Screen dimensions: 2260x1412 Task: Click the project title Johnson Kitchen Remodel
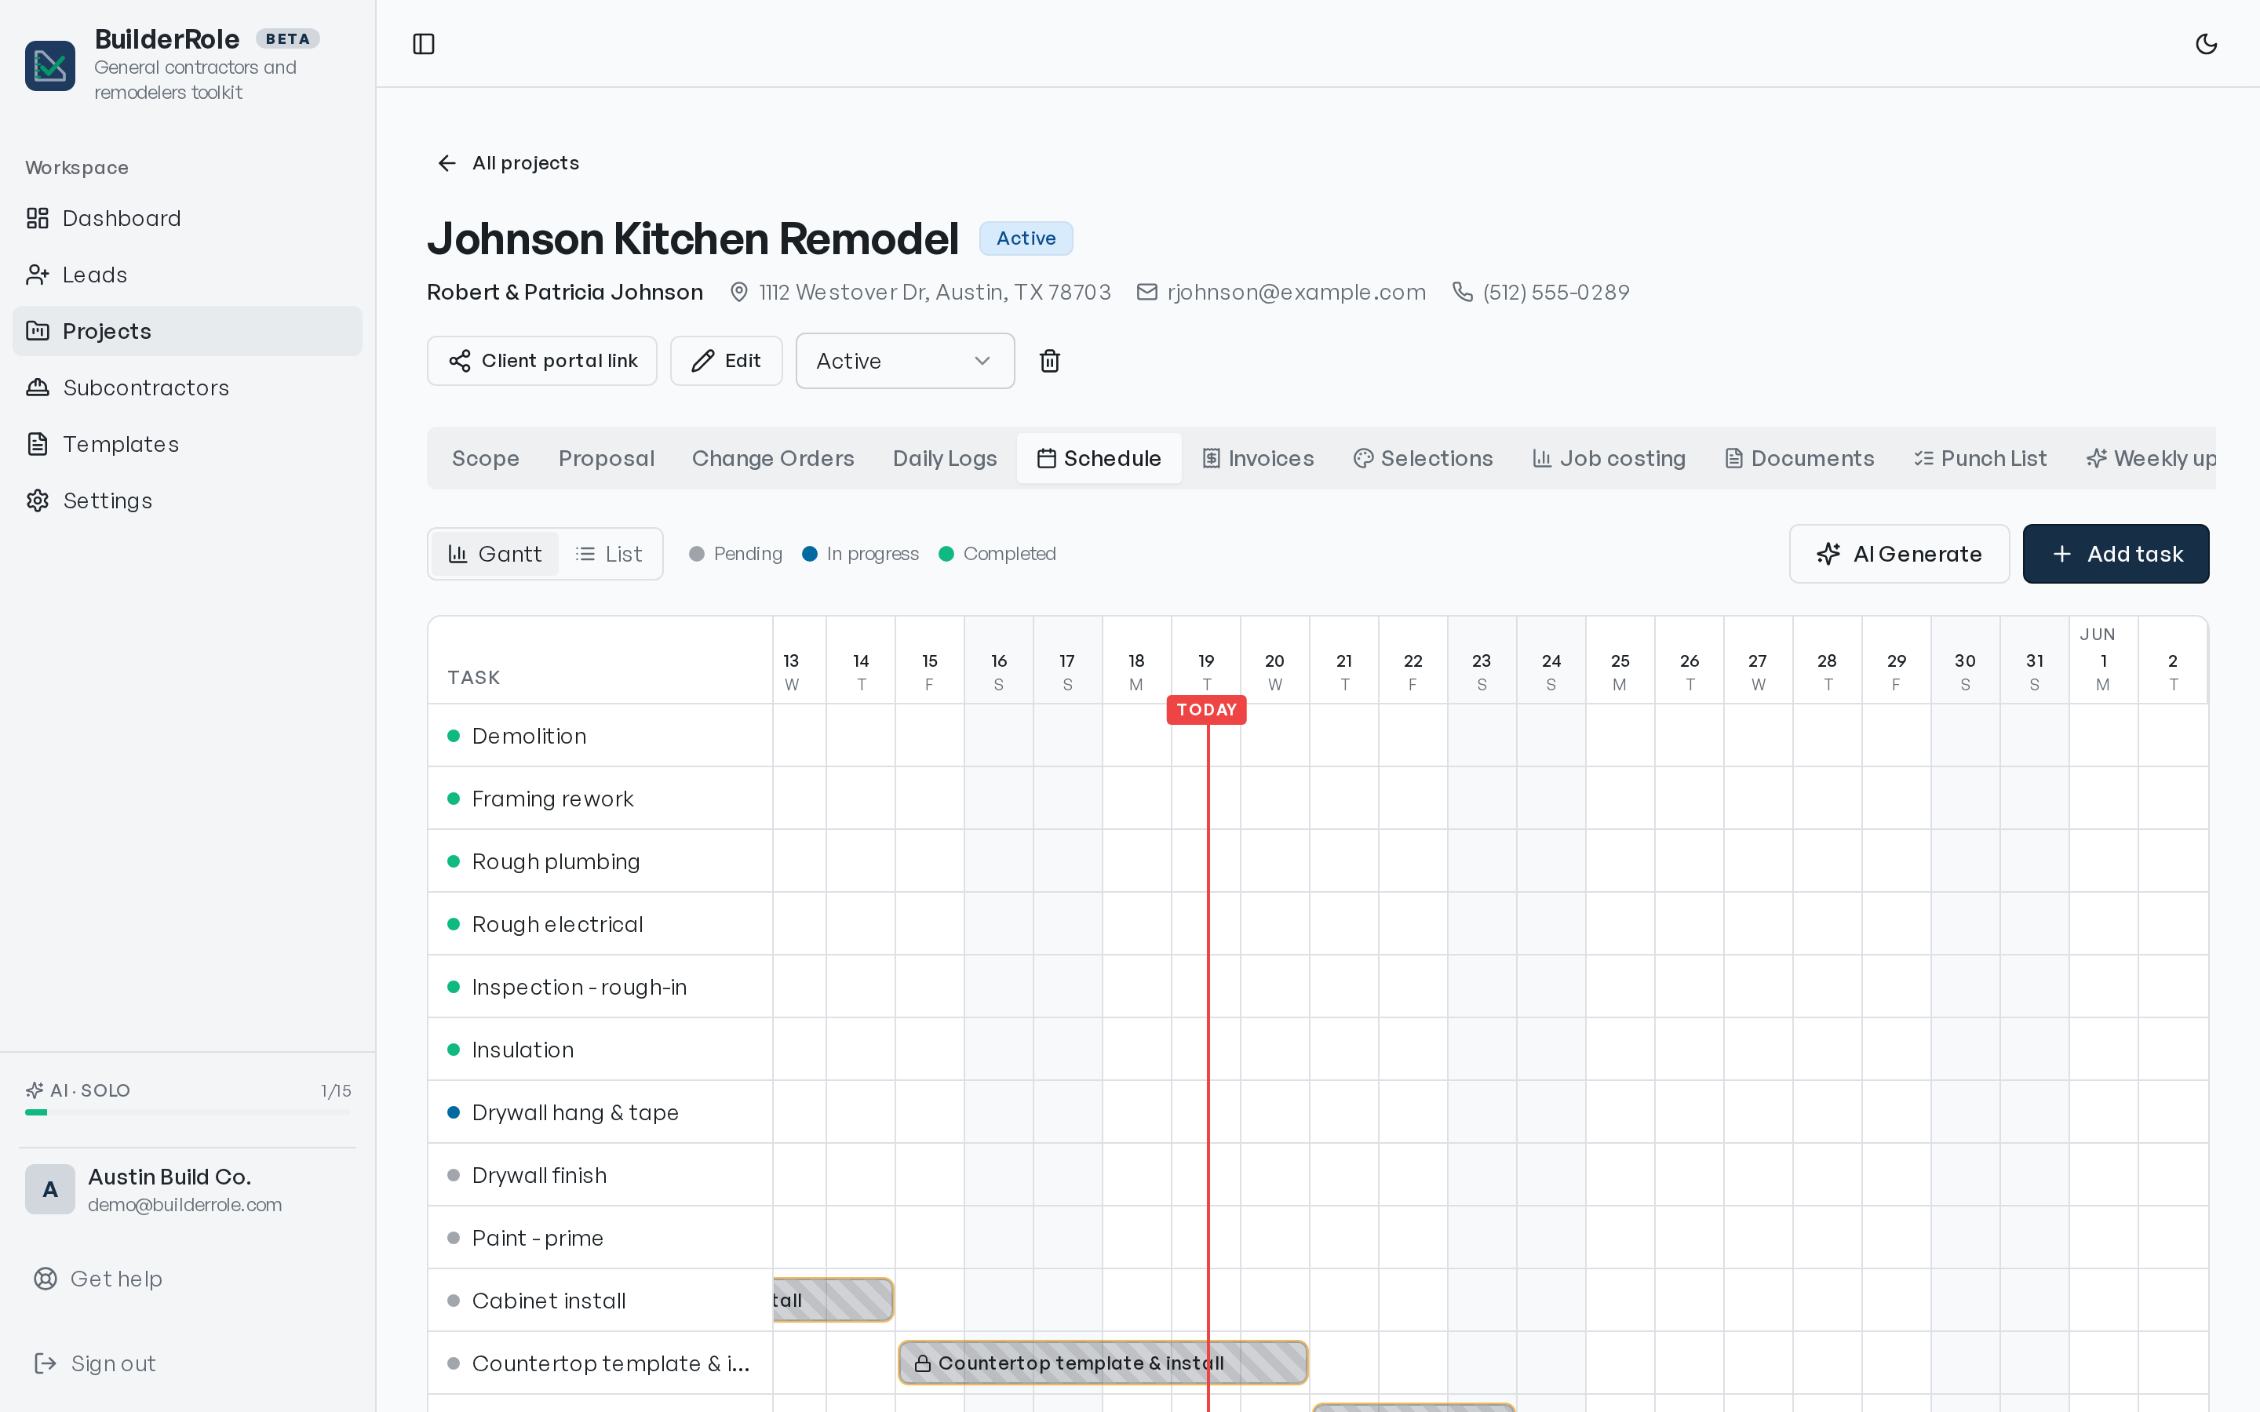(693, 239)
